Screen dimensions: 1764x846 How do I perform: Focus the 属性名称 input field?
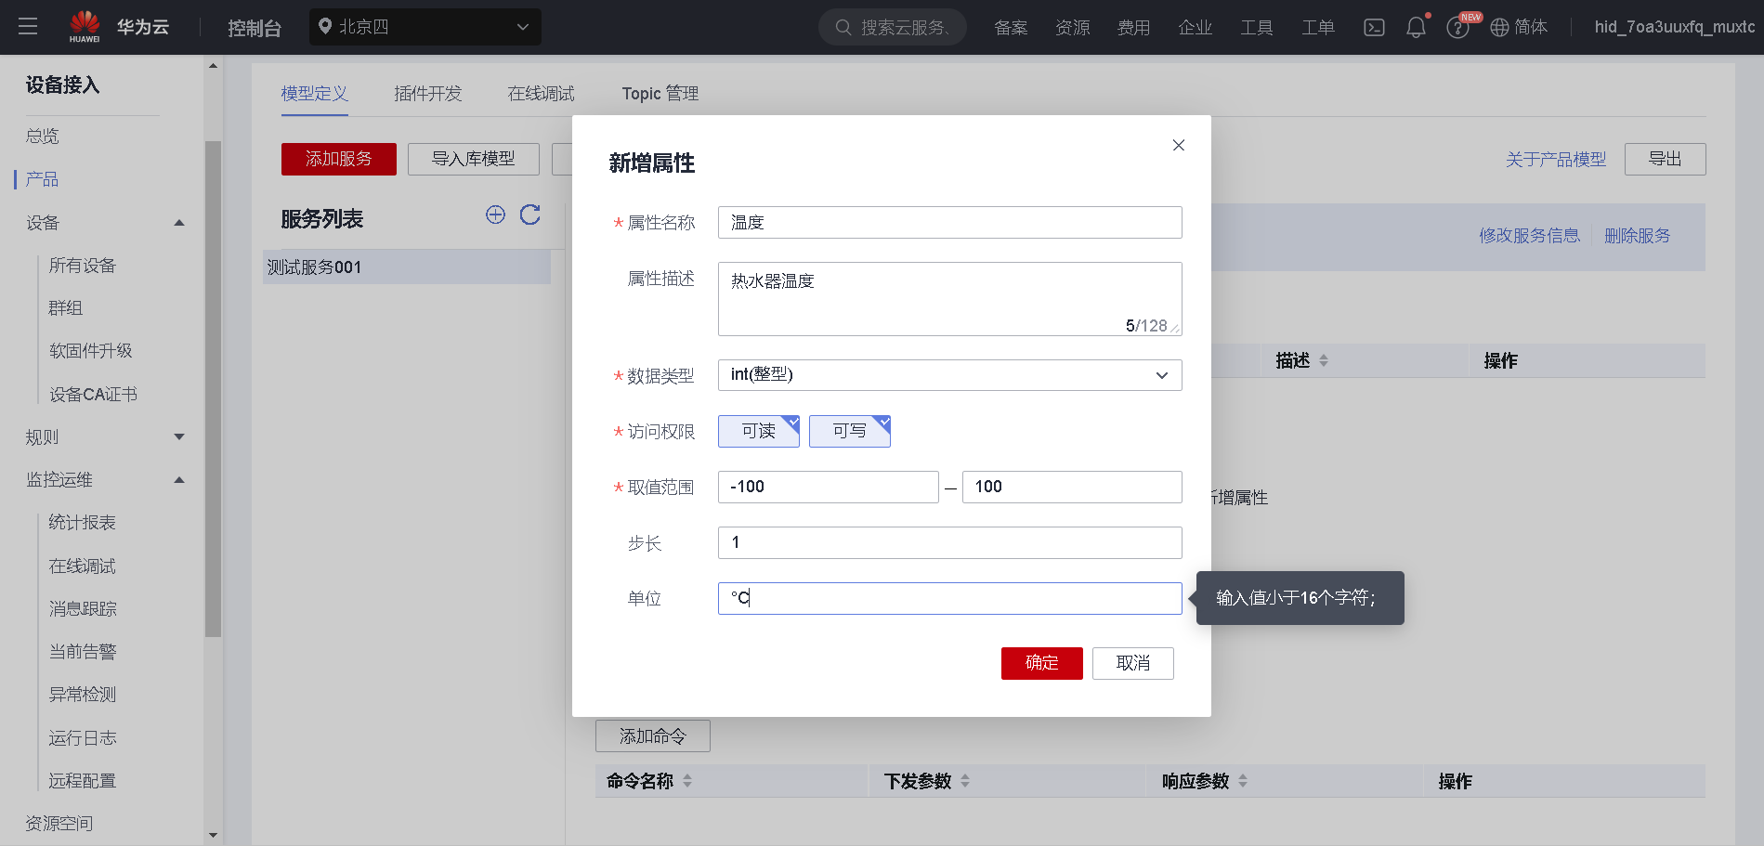(949, 222)
